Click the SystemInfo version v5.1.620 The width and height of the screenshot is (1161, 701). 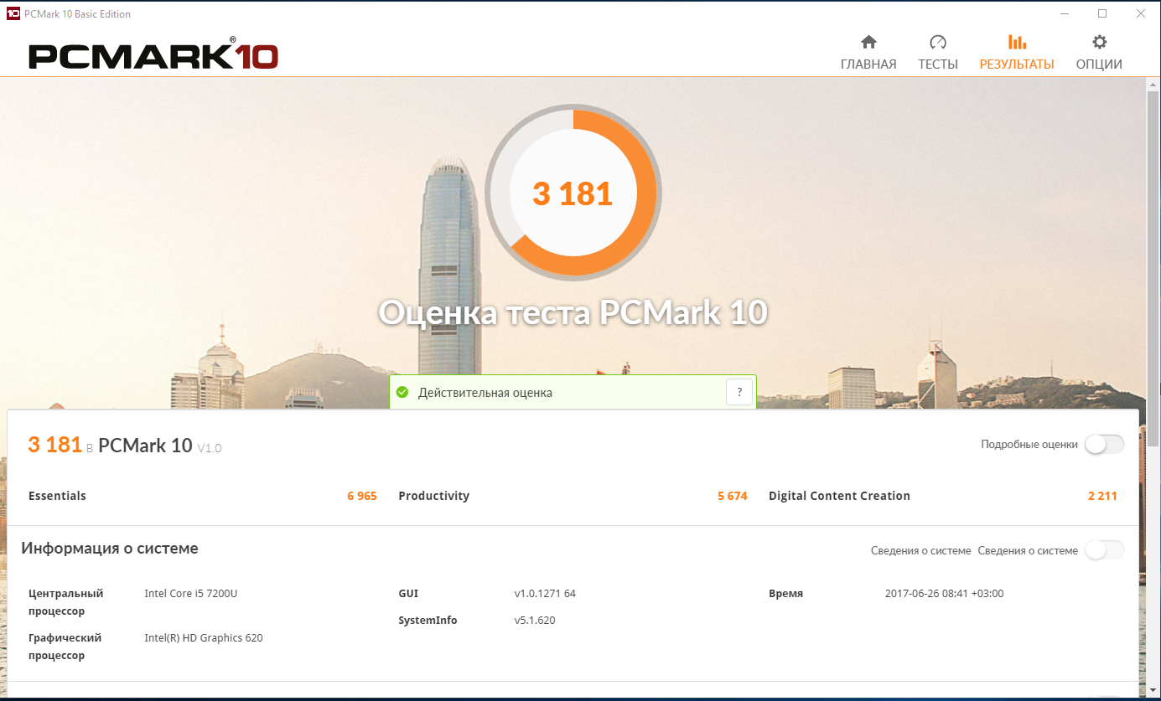[x=535, y=621]
